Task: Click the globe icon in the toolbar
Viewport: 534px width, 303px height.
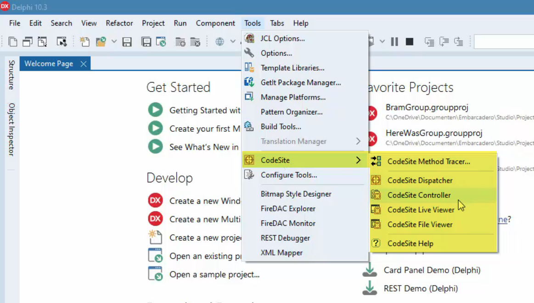Action: [219, 41]
